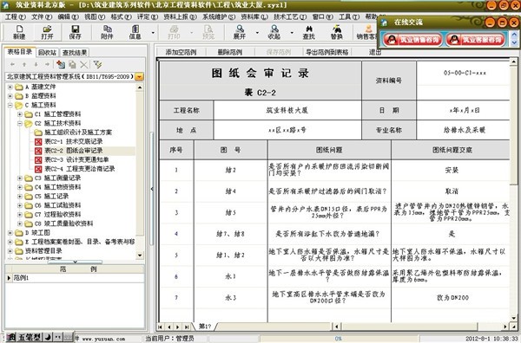Switch to the 回收站 tab
The height and width of the screenshot is (343, 521).
pos(48,52)
